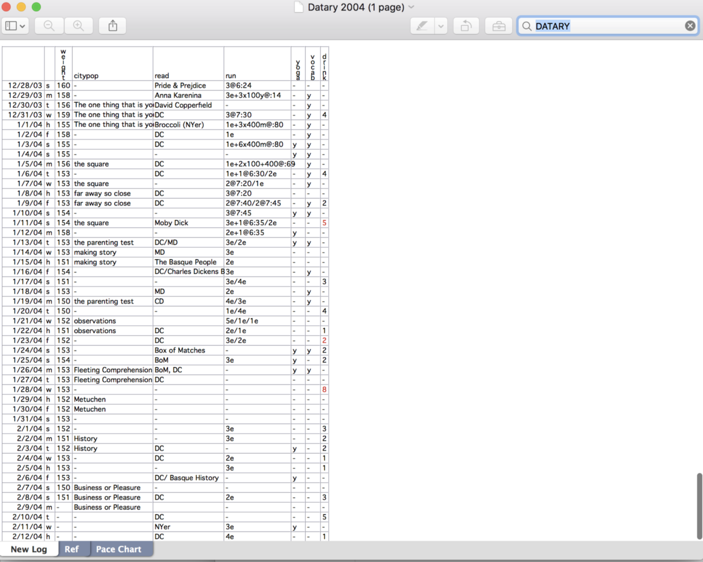Select the New Log tab

[29, 549]
